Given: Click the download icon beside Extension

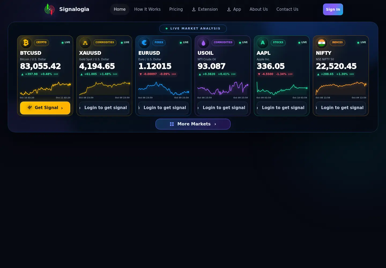Looking at the screenshot, I should point(194,9).
